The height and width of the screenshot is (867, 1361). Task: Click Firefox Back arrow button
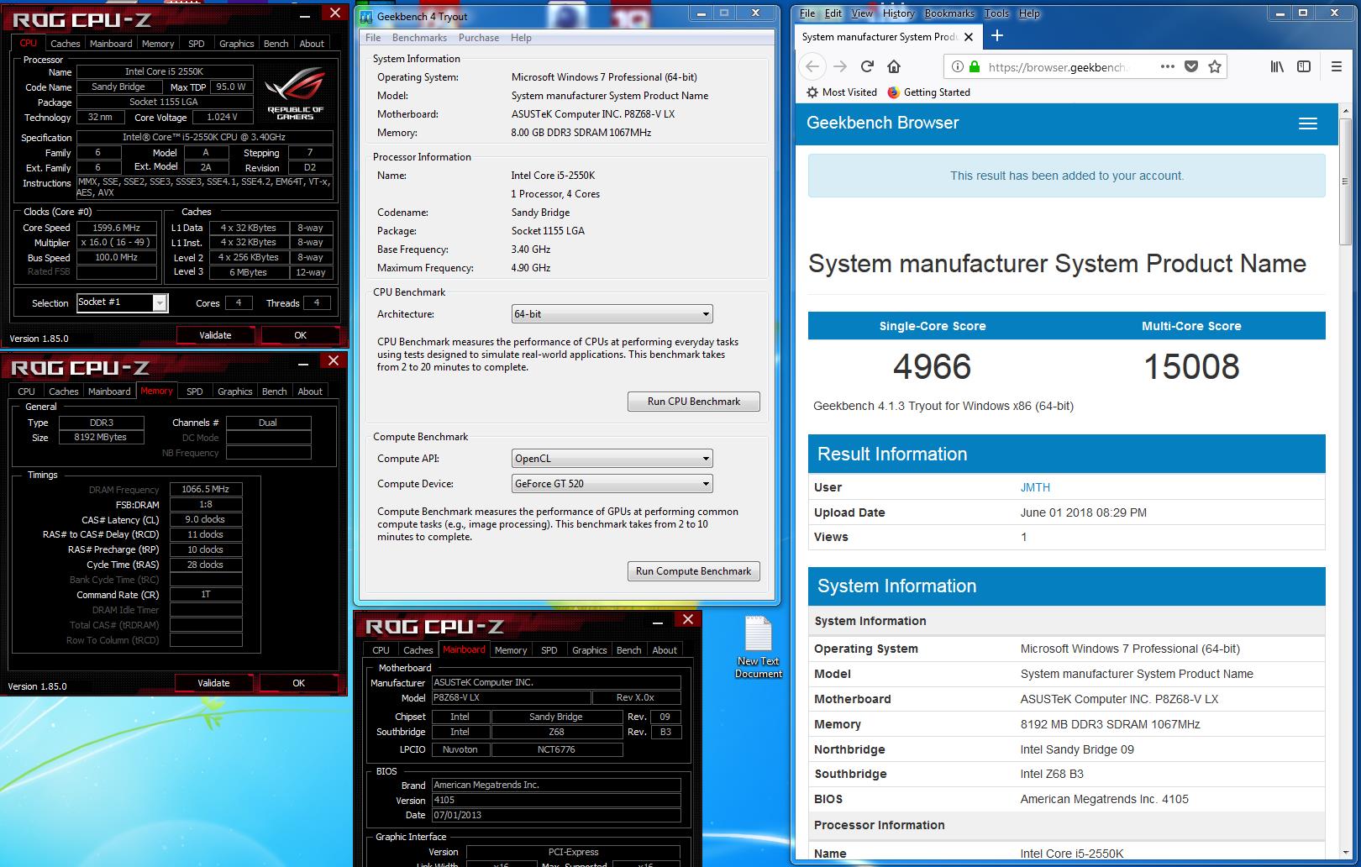click(812, 67)
